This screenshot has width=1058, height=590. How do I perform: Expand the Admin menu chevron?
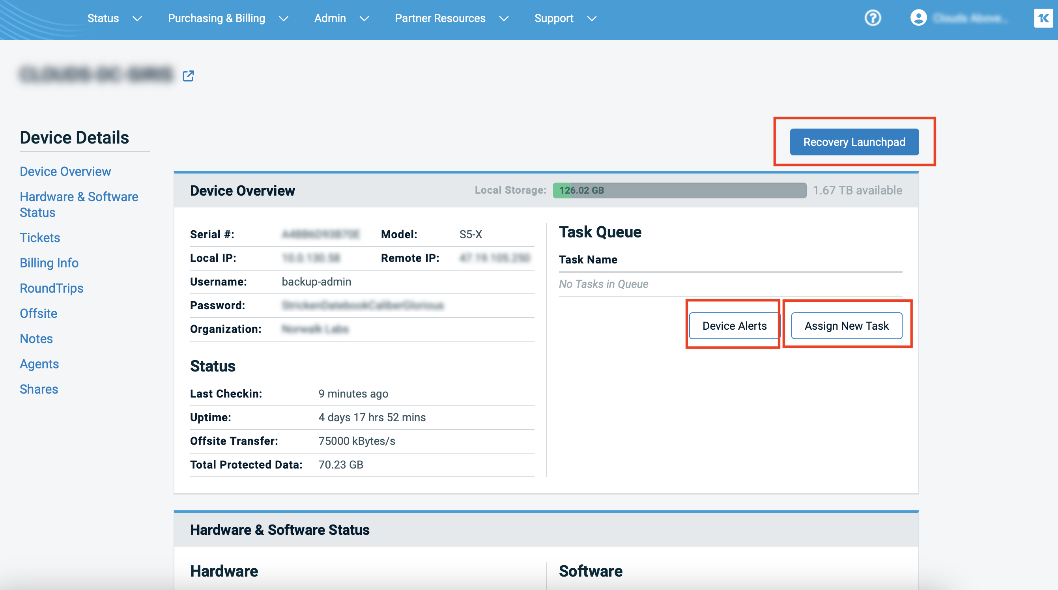pyautogui.click(x=364, y=19)
